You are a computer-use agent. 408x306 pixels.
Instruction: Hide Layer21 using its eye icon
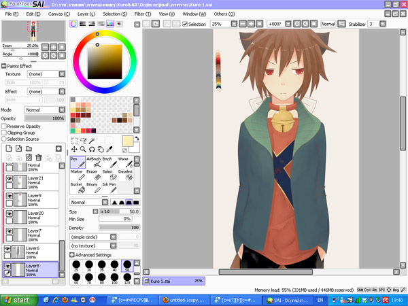10,178
